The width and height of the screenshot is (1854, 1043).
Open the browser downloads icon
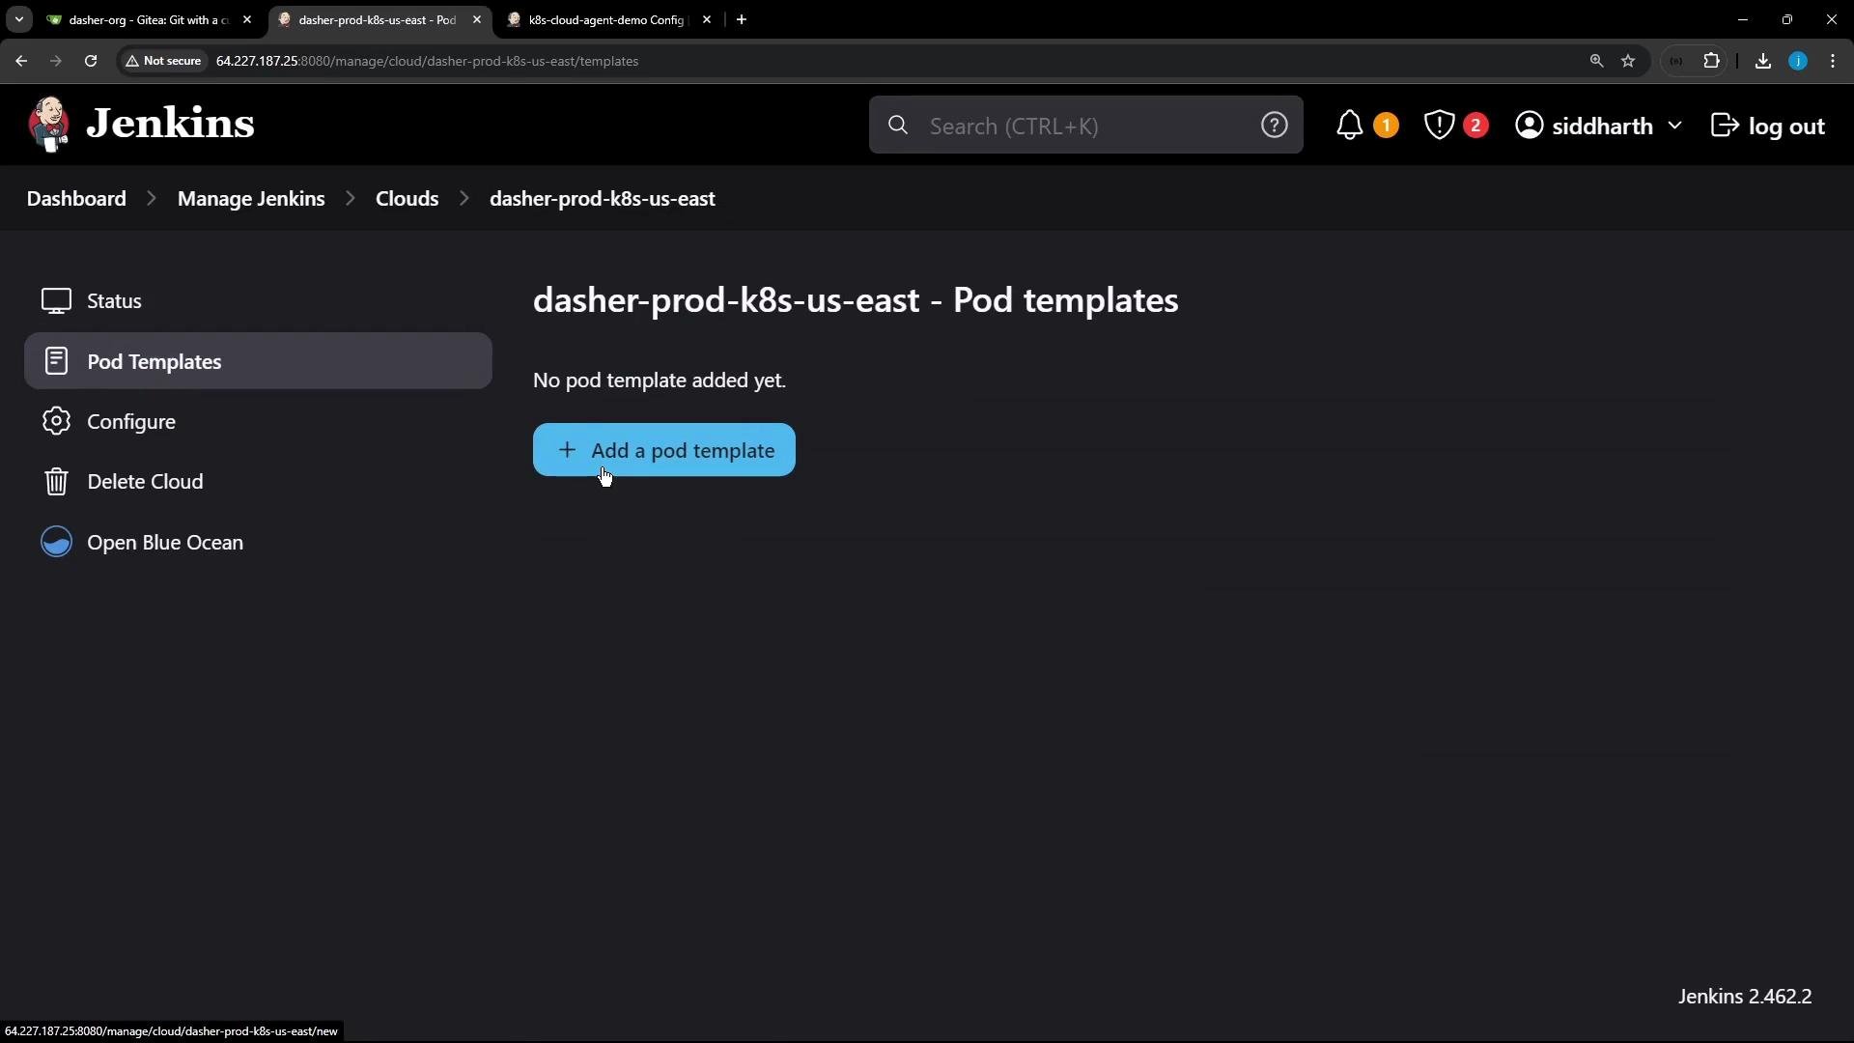coord(1763,61)
